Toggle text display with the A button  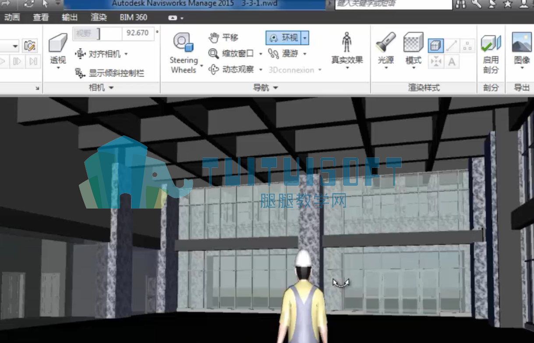[452, 62]
